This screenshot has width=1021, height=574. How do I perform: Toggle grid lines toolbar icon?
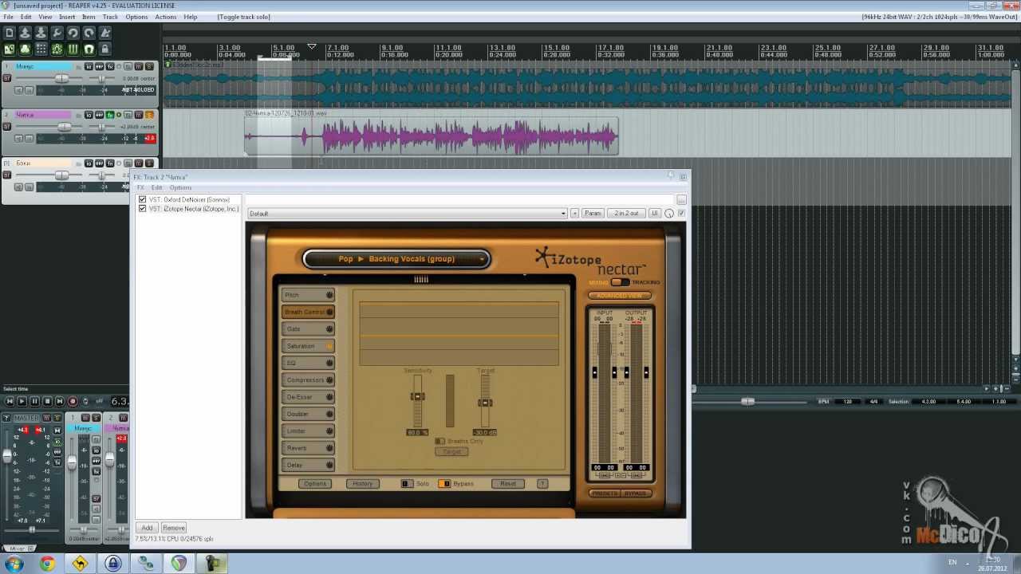point(73,49)
